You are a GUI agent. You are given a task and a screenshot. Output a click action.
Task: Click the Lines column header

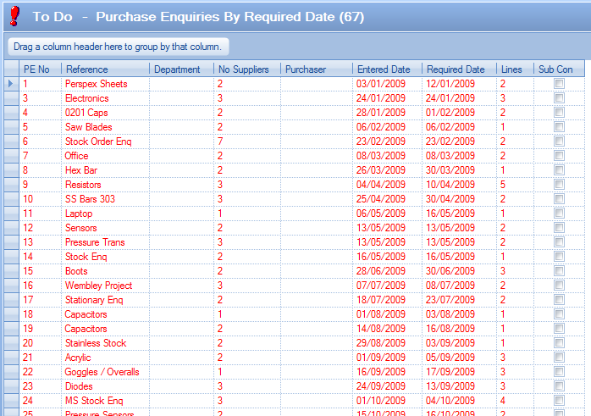(514, 69)
